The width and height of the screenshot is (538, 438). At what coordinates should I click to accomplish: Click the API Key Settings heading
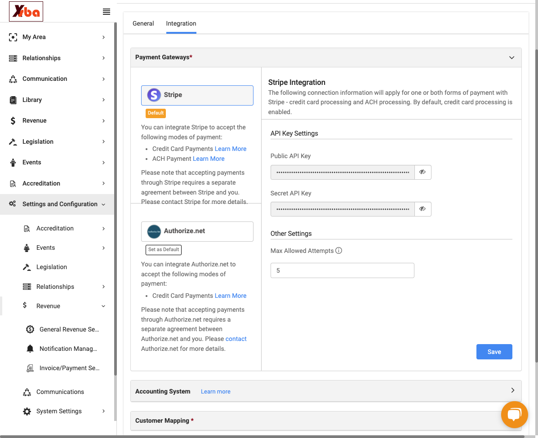tap(294, 133)
